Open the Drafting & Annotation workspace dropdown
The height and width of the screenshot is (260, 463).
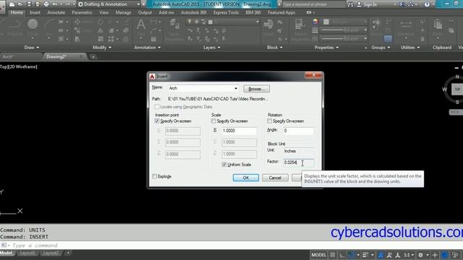(109, 4)
